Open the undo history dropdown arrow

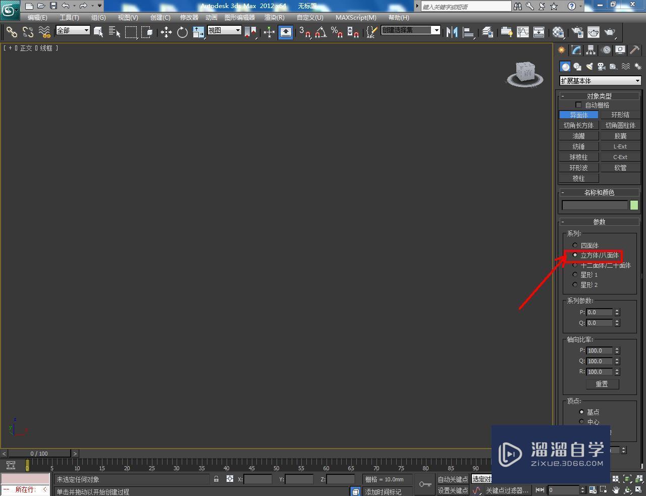(x=74, y=6)
